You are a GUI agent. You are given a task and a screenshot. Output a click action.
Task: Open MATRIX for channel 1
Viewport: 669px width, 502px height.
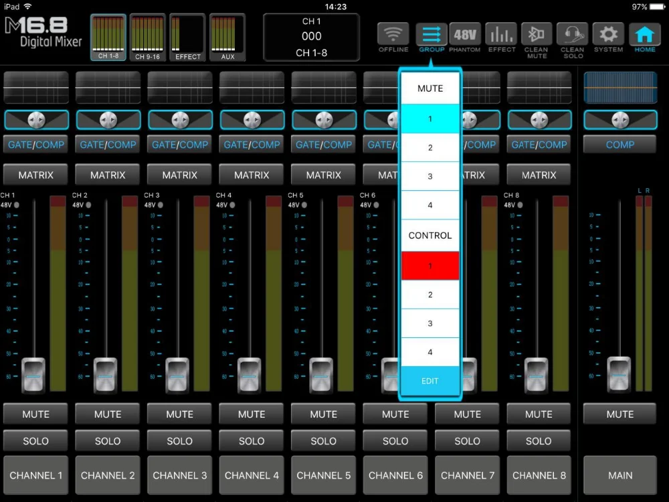[36, 175]
